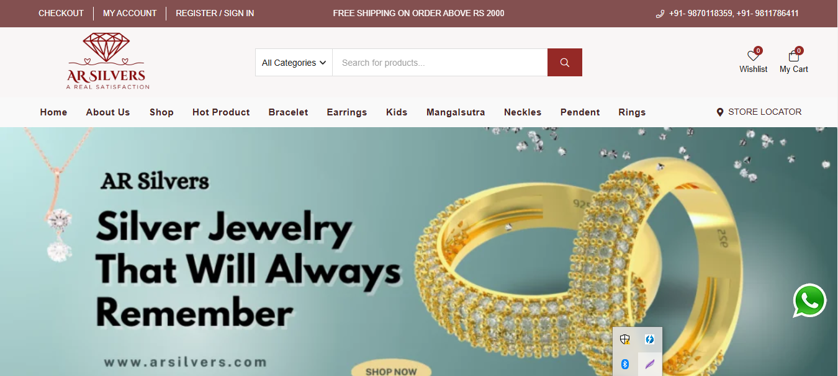Image resolution: width=838 pixels, height=376 pixels.
Task: Click the AR Silvers diamond logo
Action: point(107,61)
